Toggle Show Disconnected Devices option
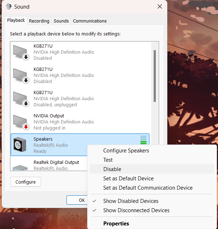 (152, 210)
